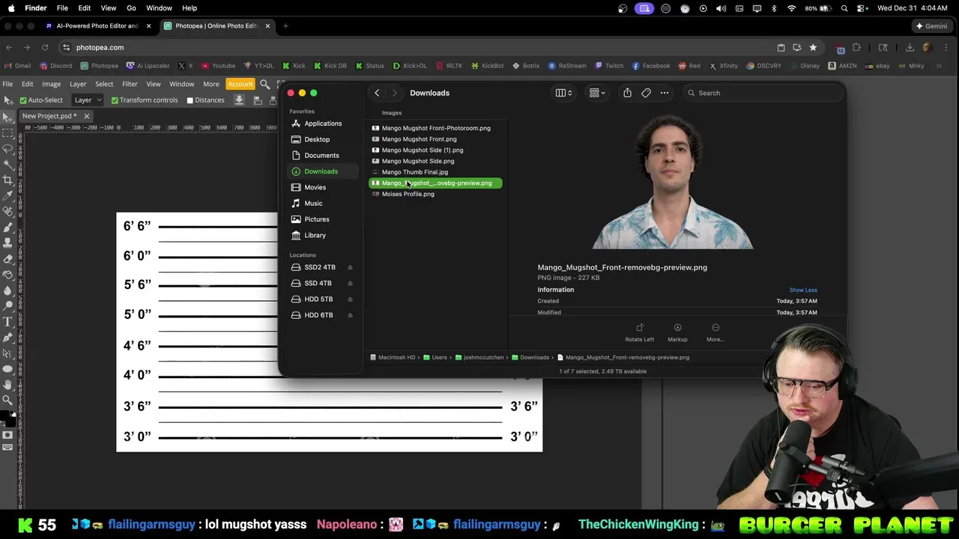
Task: Open Photopea Image menu
Action: coord(51,84)
